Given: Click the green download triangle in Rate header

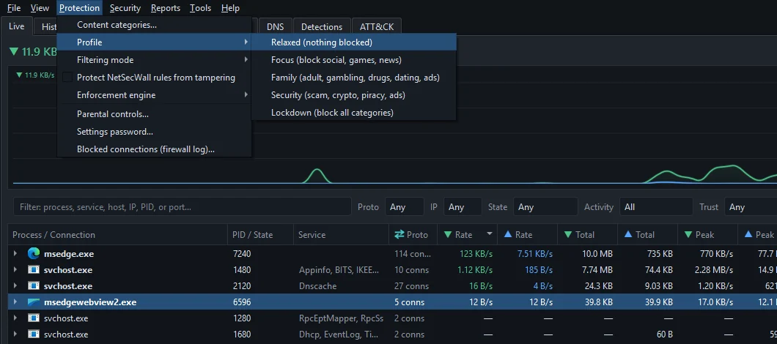Looking at the screenshot, I should 447,235.
